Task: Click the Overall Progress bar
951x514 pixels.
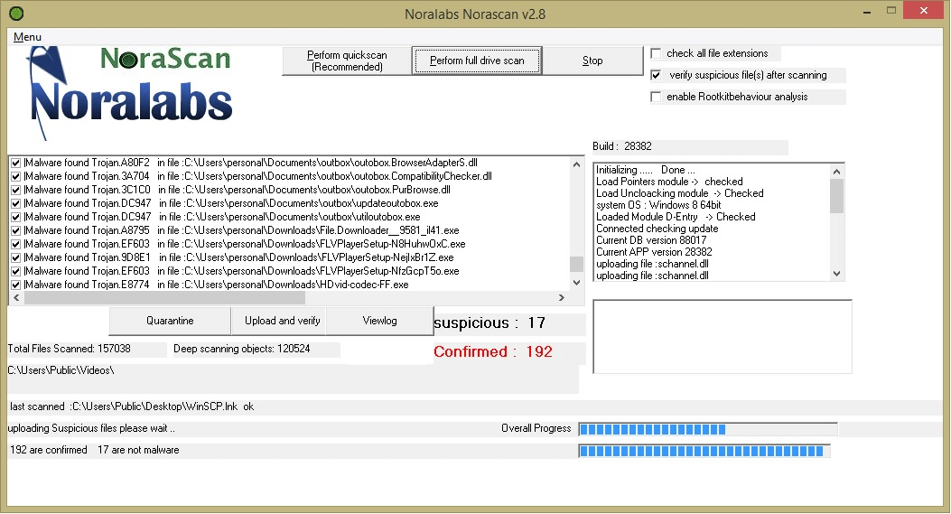Action: [708, 430]
